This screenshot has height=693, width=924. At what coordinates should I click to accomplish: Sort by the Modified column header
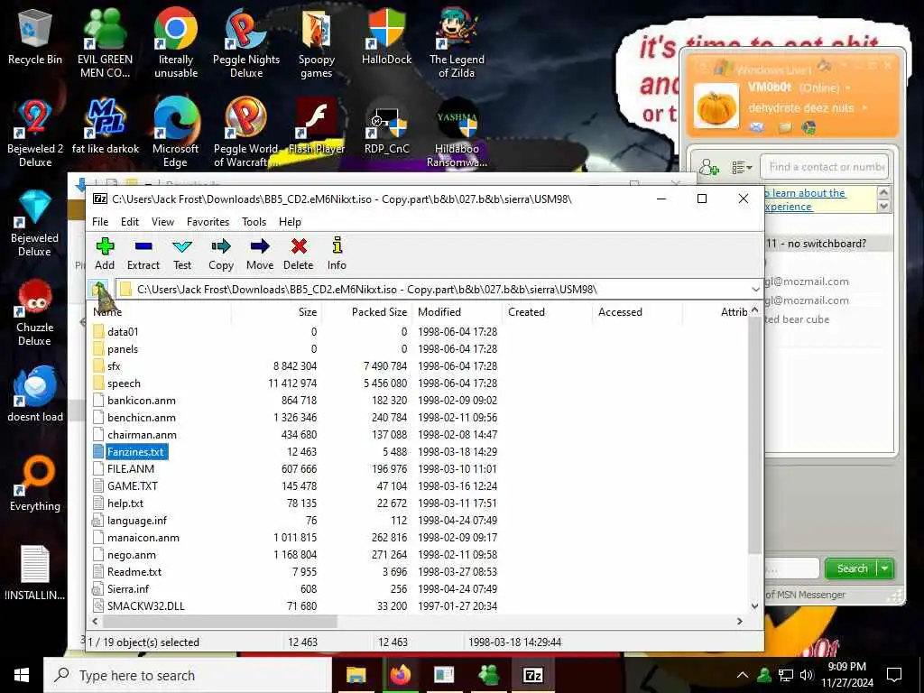point(457,311)
